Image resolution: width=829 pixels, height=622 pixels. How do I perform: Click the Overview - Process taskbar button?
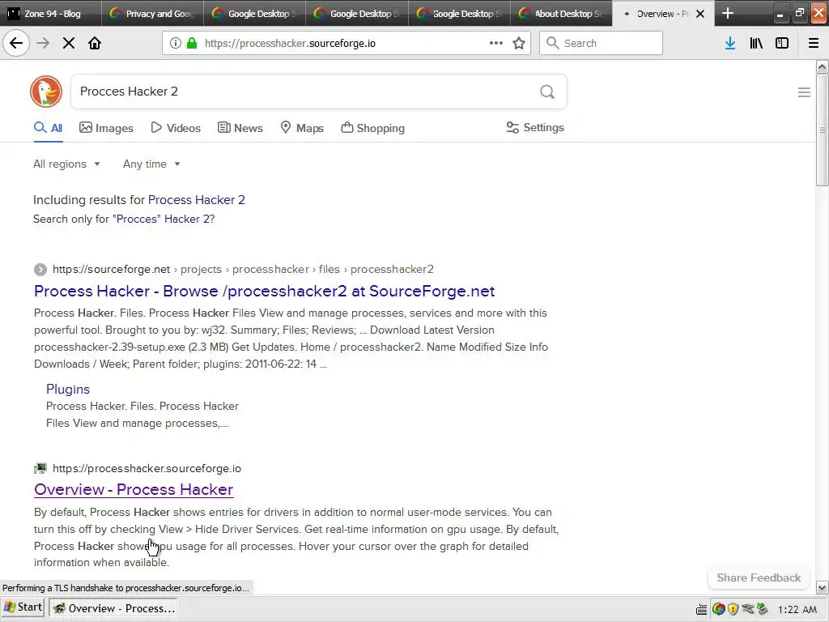click(113, 608)
